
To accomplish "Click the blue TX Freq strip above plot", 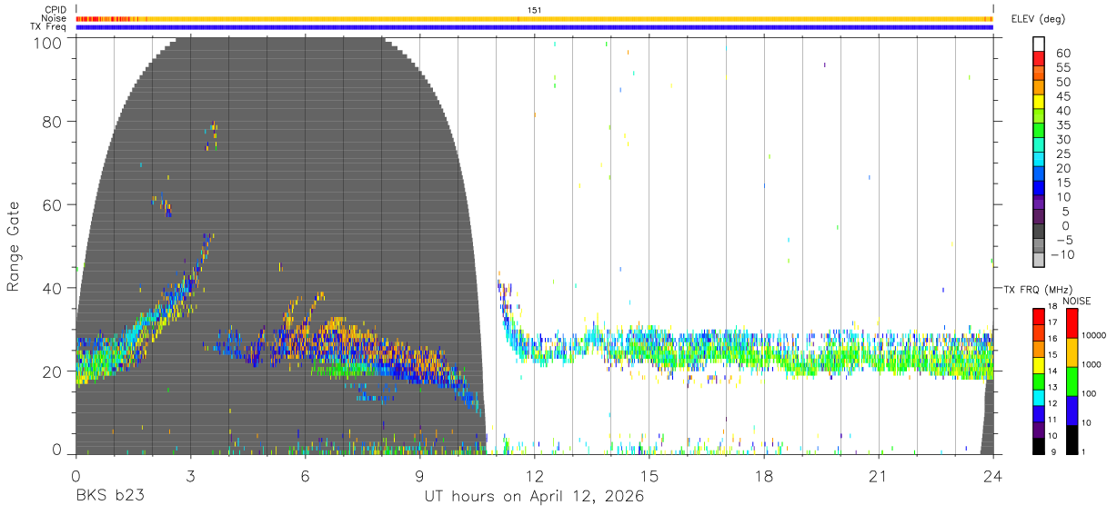I will click(x=534, y=27).
